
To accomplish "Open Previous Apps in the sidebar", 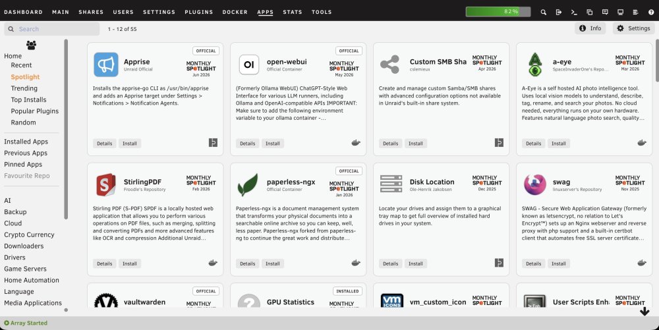I will click(26, 153).
